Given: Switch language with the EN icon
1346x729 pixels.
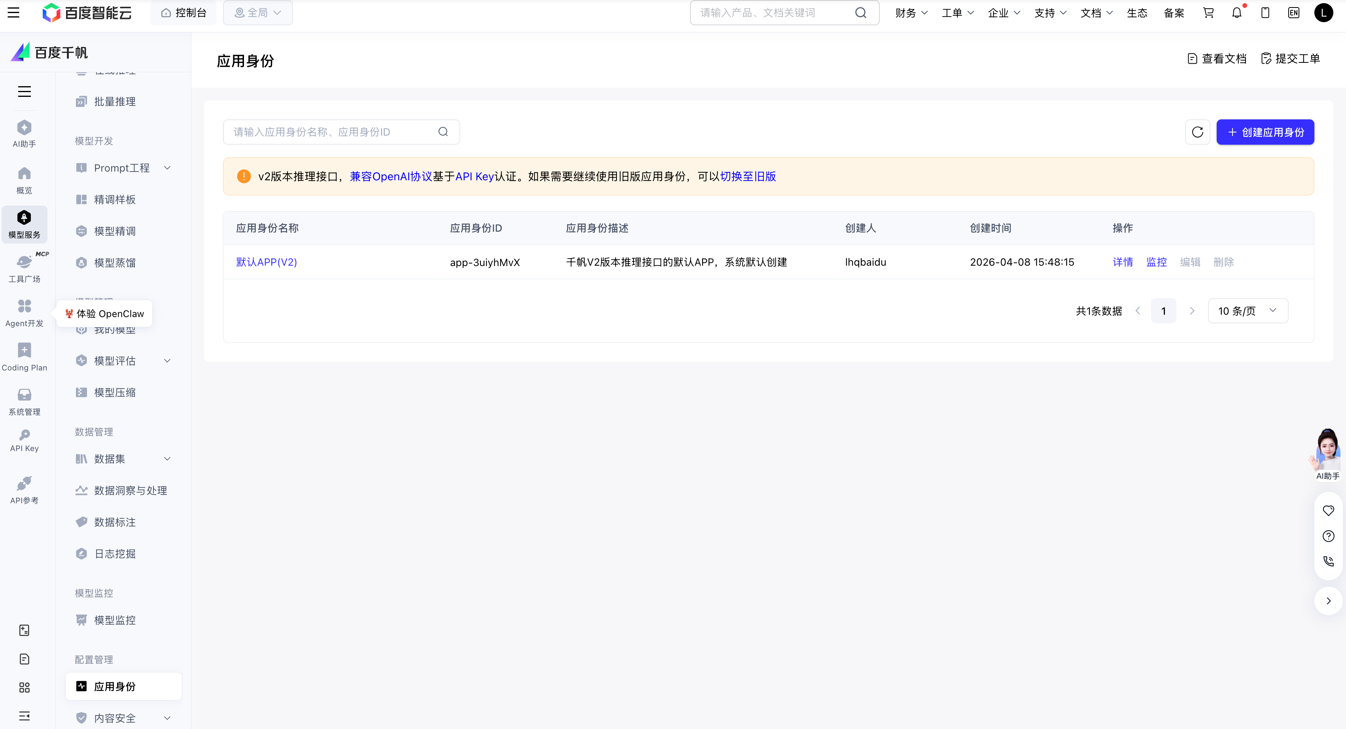Looking at the screenshot, I should pos(1293,13).
